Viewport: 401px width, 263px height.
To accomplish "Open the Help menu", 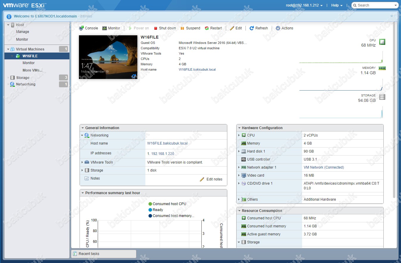I will coord(337,5).
